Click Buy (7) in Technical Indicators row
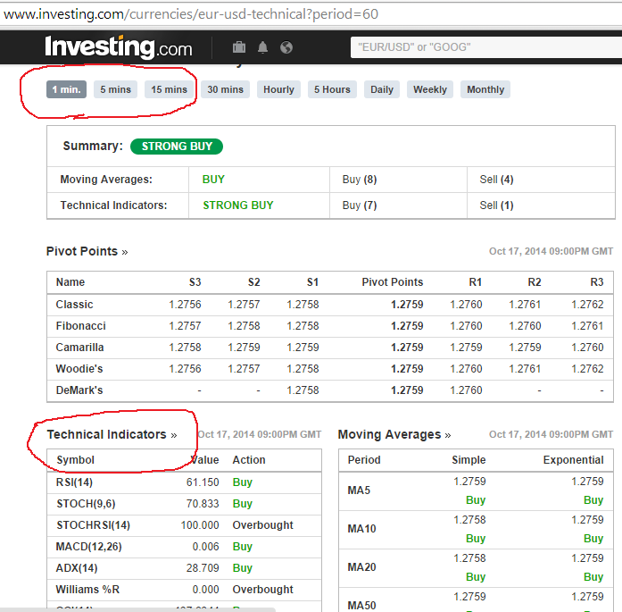 360,205
